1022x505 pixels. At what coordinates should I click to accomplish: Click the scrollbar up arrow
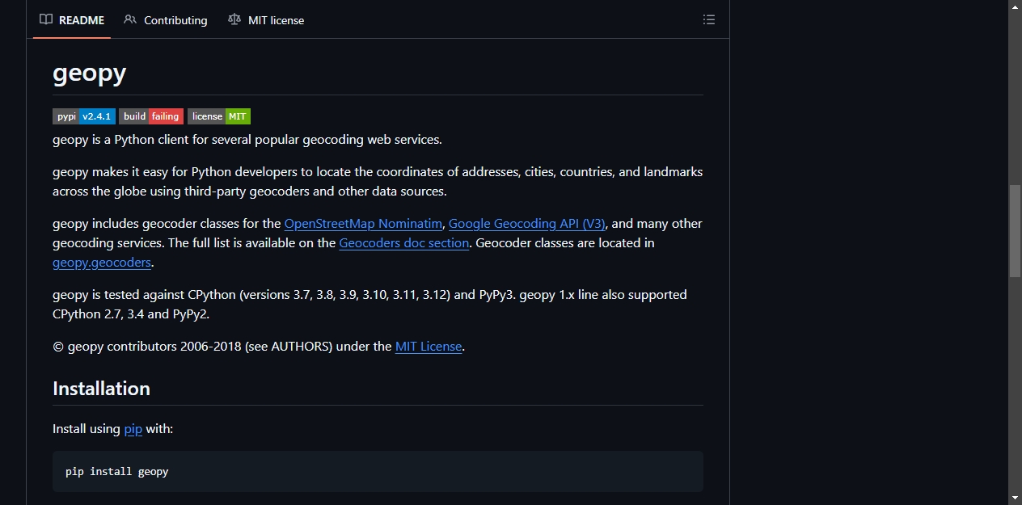coord(1015,6)
